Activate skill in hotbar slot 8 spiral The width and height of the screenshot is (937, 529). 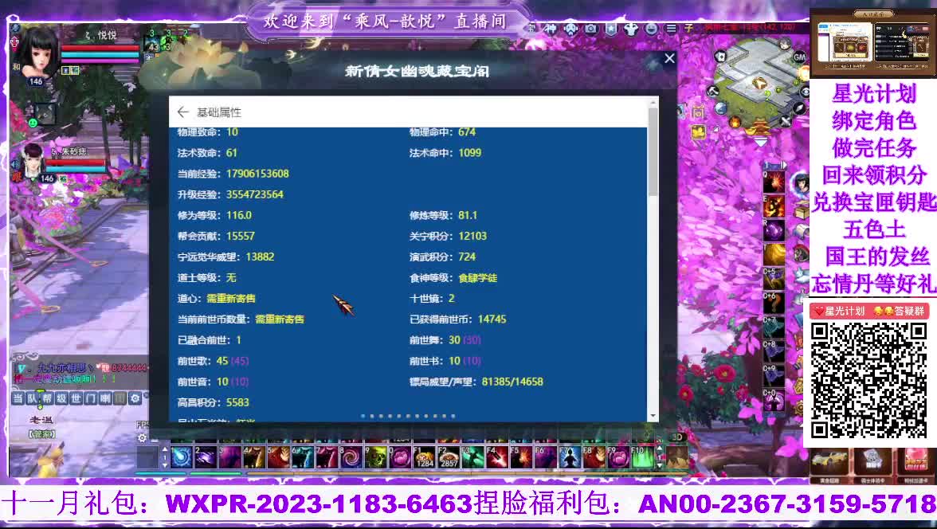[x=351, y=457]
